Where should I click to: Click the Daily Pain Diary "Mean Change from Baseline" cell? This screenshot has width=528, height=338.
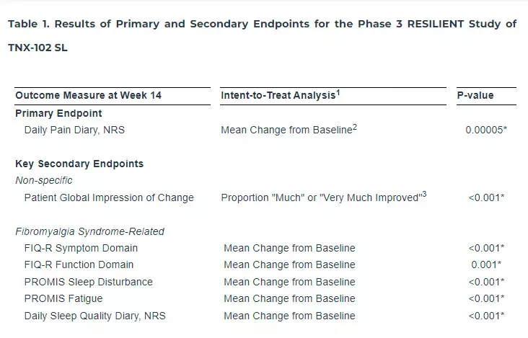click(x=286, y=130)
